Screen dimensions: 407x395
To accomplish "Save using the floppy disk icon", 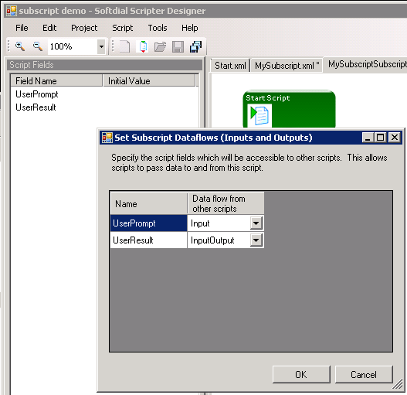I will coord(178,47).
